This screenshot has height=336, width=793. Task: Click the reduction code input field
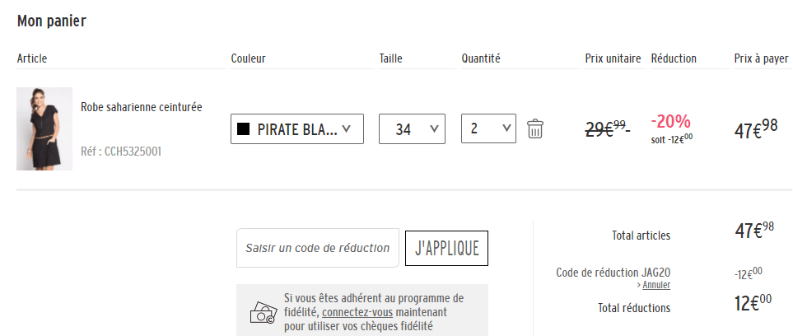(317, 249)
